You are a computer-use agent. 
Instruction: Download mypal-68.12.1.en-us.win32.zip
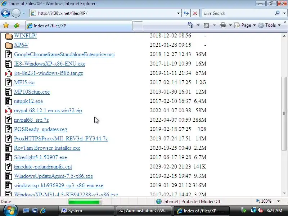(48, 111)
